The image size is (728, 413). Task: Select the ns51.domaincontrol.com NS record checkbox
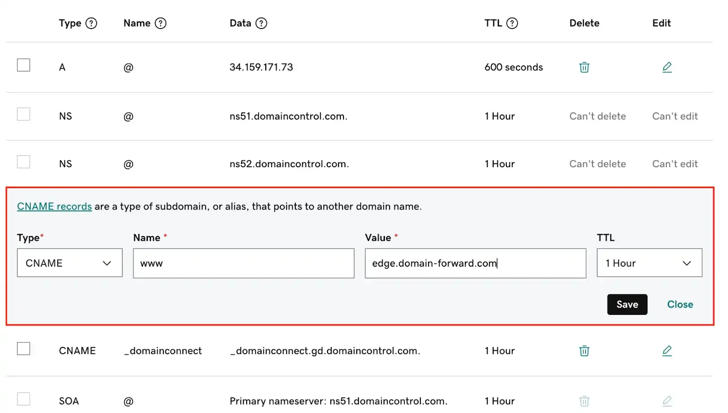tap(23, 114)
